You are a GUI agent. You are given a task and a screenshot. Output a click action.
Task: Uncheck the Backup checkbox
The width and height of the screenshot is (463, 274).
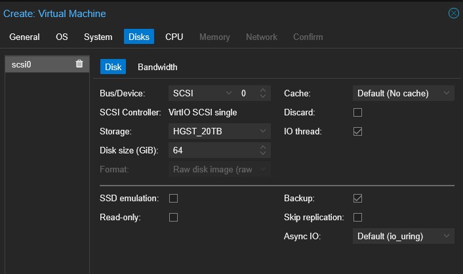point(357,198)
